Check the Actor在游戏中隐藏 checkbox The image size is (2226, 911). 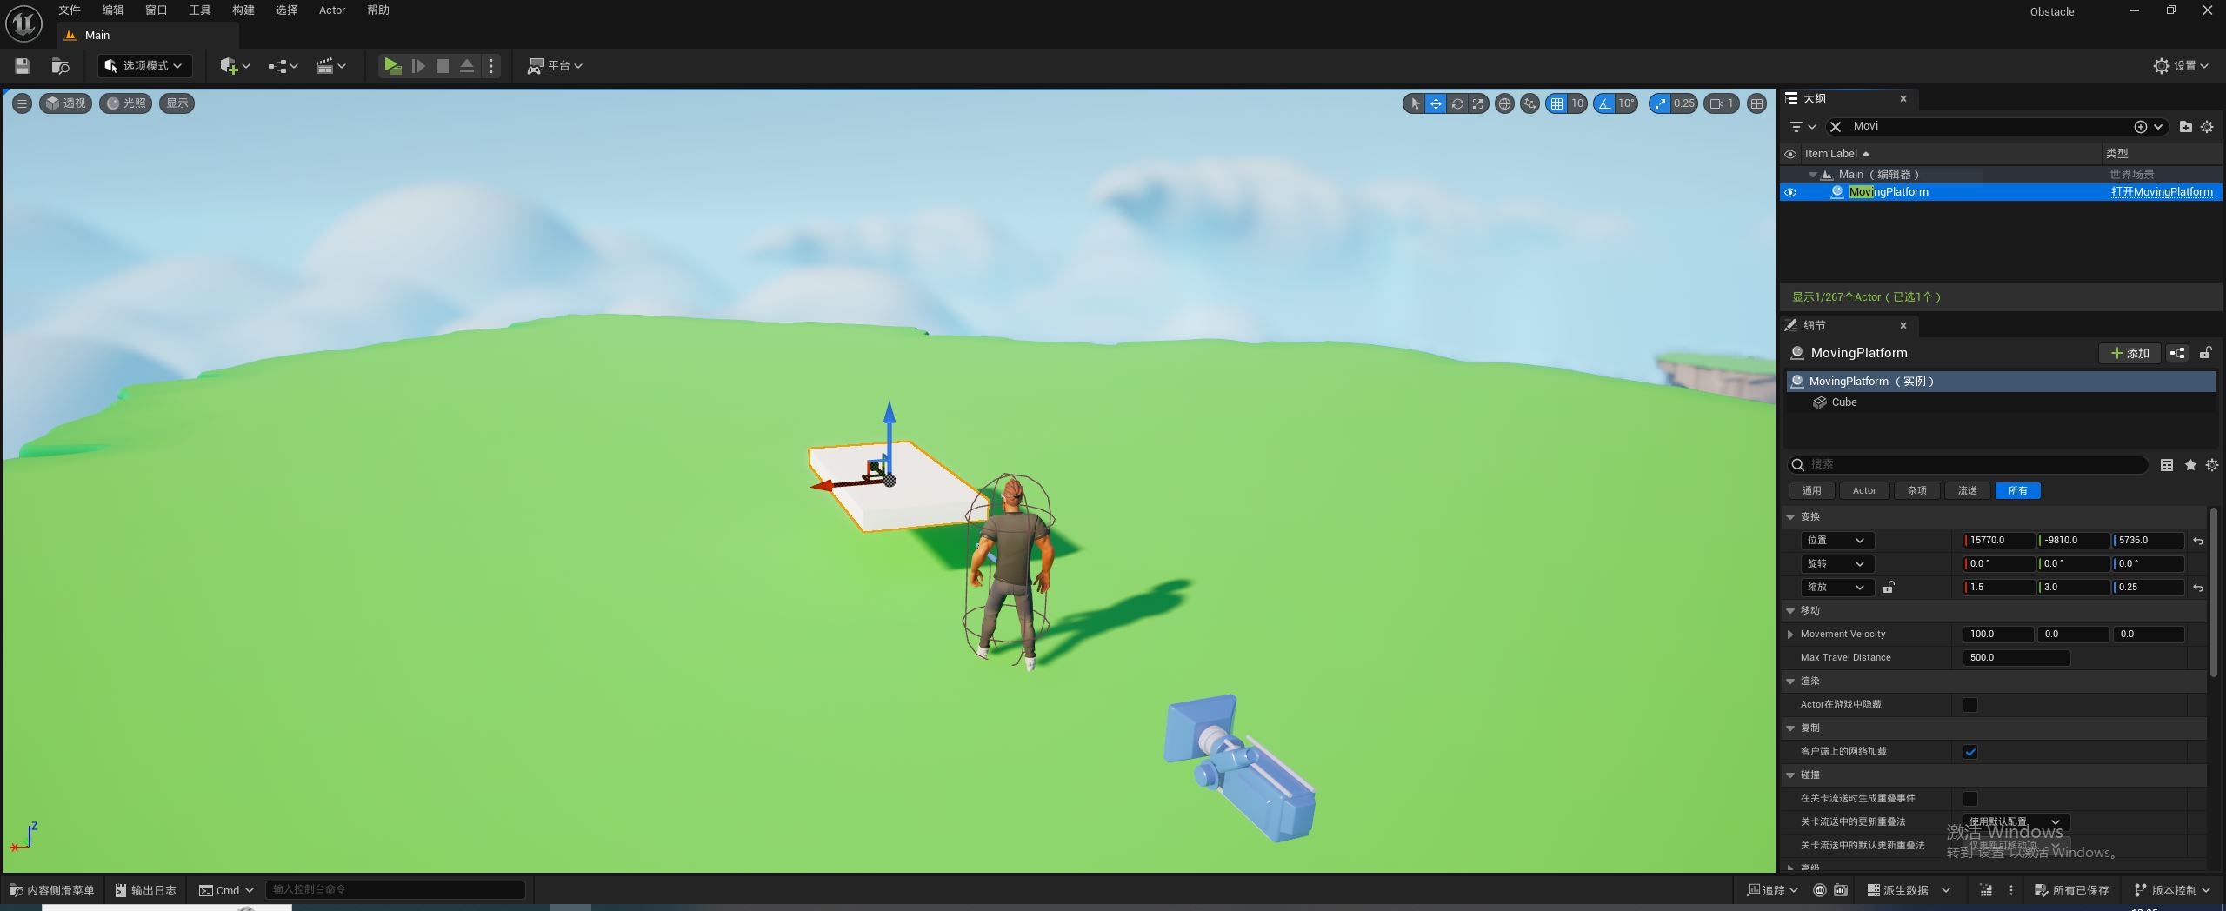pos(1970,705)
